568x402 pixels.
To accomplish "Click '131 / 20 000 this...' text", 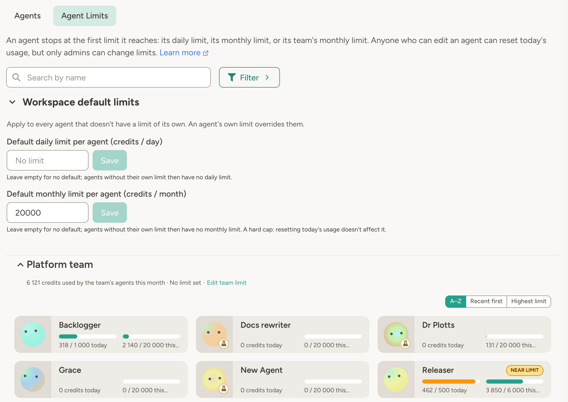I will click(x=511, y=345).
